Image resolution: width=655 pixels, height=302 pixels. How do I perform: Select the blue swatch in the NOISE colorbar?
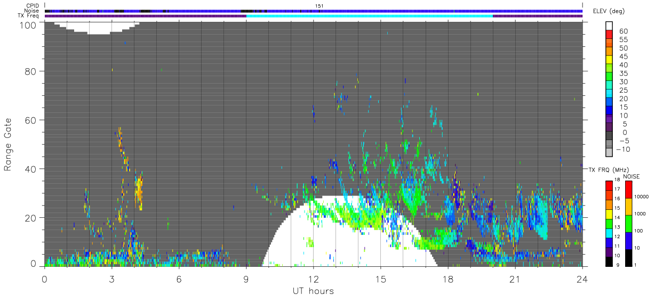[x=629, y=240]
